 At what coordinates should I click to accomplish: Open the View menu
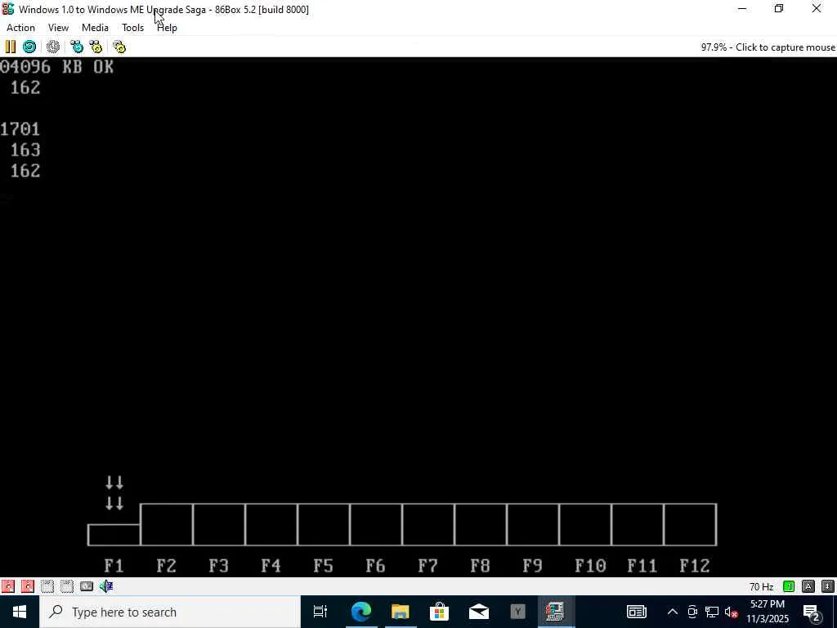click(x=58, y=28)
